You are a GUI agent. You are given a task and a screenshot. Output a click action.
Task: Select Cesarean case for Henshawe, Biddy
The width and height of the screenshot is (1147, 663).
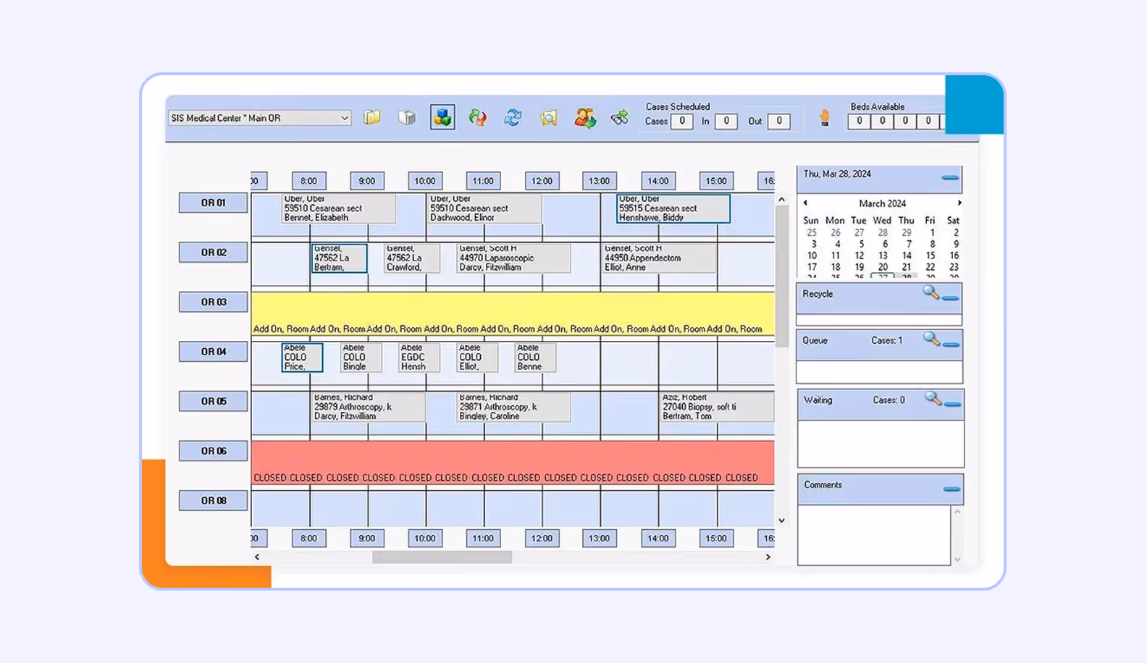tap(673, 208)
